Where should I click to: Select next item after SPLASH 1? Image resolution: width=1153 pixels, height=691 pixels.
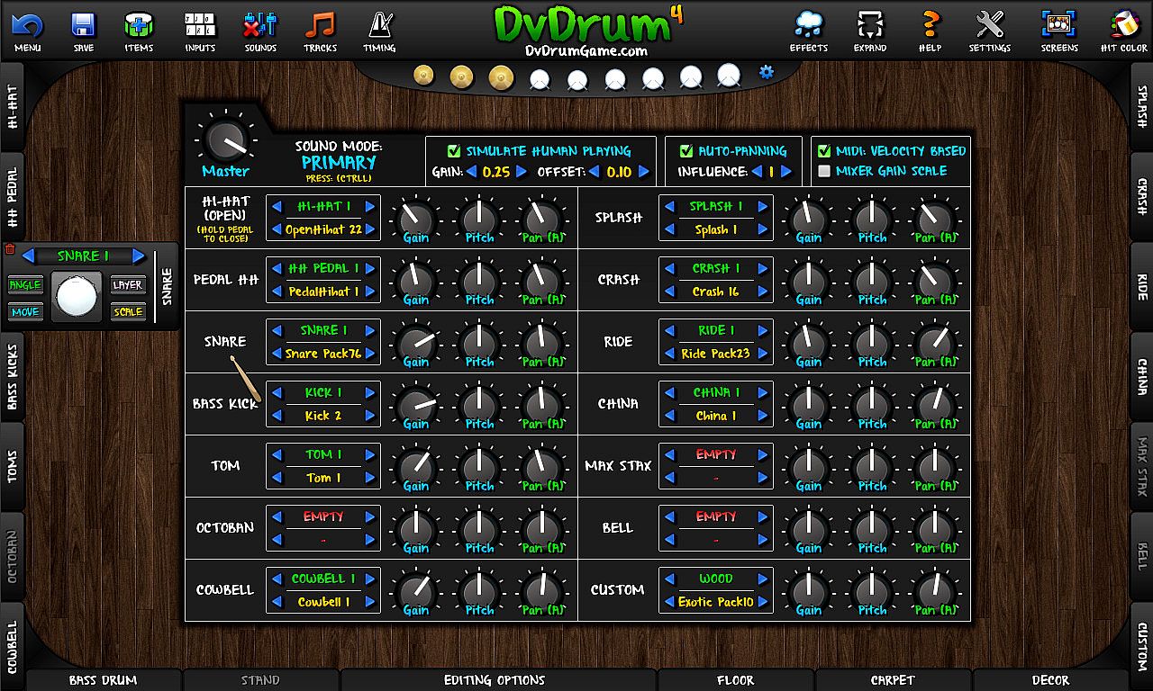tap(762, 207)
